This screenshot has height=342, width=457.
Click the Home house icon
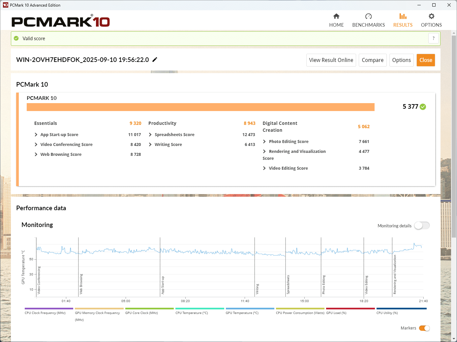pyautogui.click(x=336, y=16)
